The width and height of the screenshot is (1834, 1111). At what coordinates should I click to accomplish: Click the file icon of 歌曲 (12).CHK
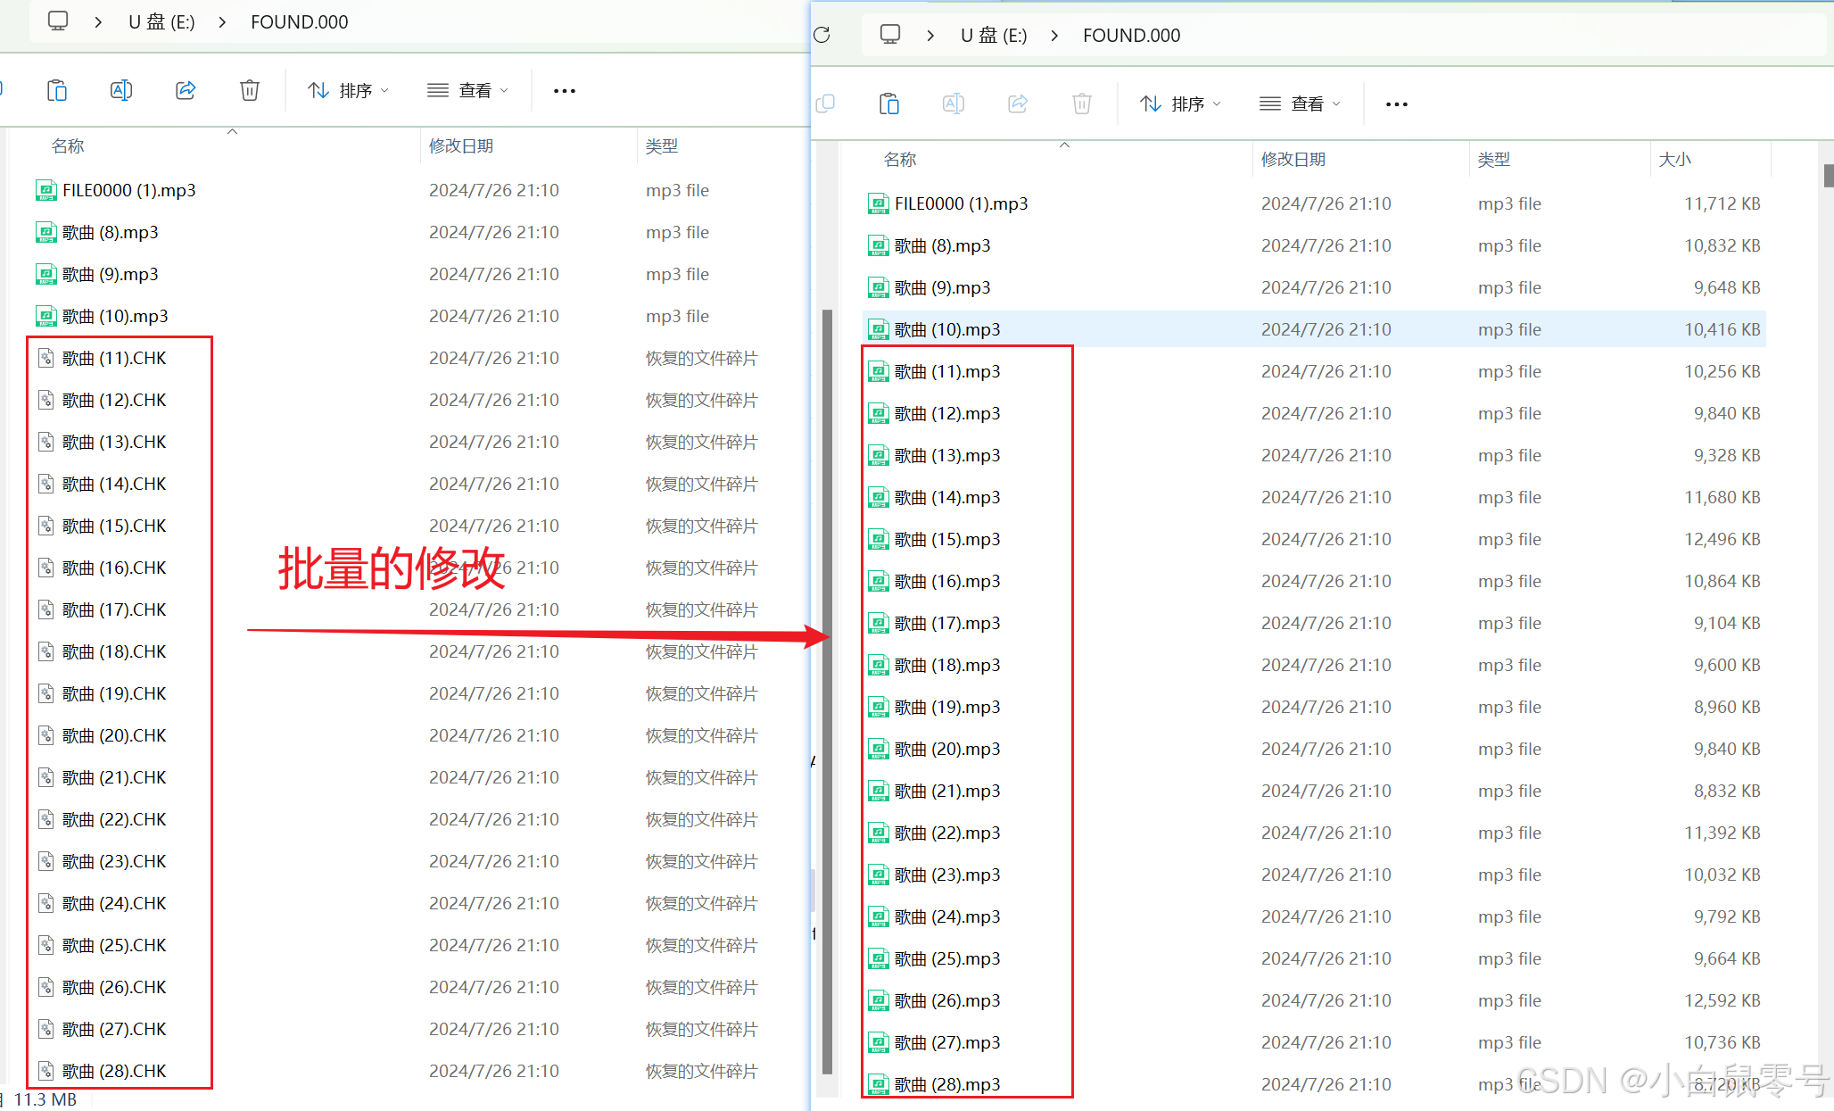tap(45, 400)
